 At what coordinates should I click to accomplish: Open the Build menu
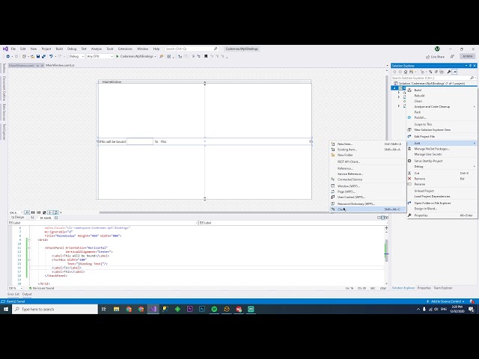pyautogui.click(x=59, y=49)
